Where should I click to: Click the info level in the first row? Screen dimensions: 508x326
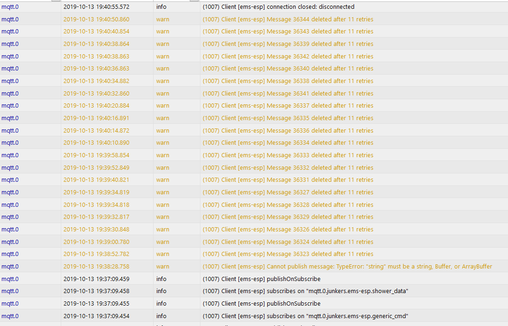point(161,7)
